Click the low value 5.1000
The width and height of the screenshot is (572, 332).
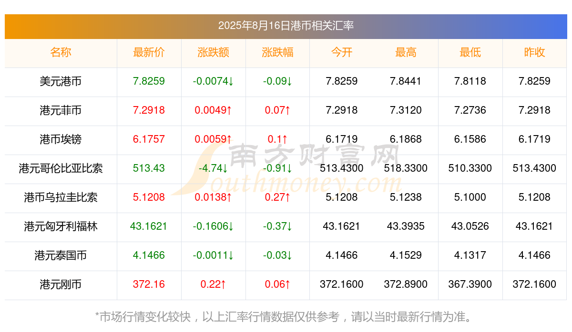tap(470, 197)
